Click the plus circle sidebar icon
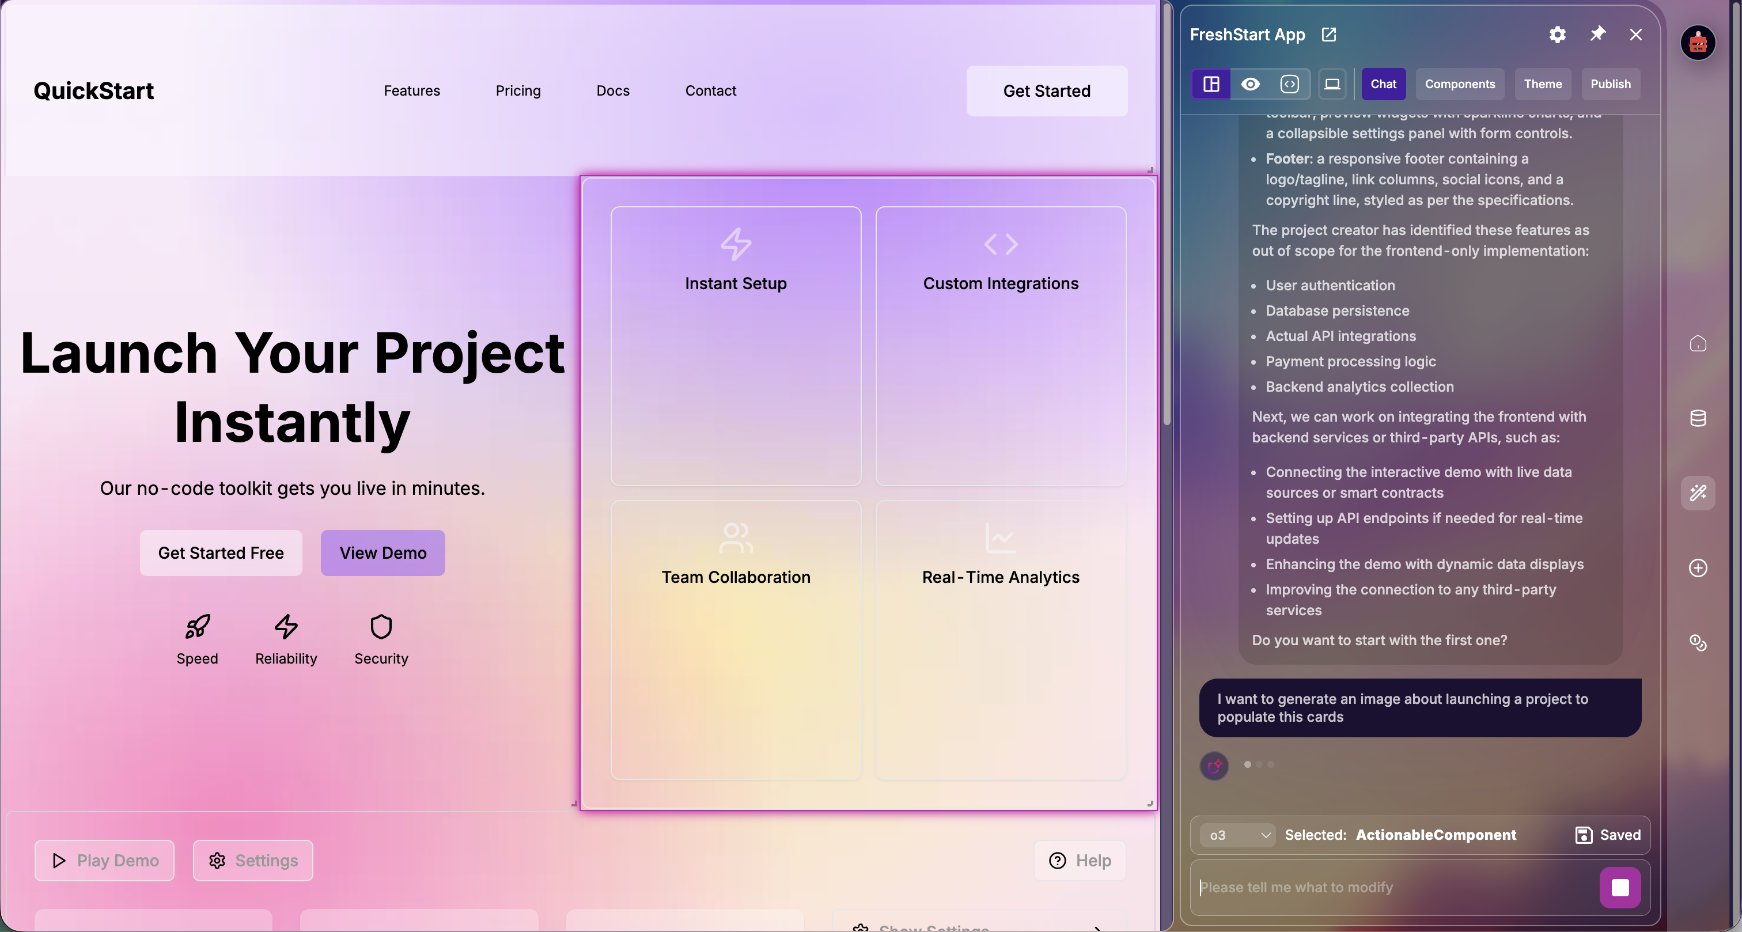1742x932 pixels. [1698, 567]
